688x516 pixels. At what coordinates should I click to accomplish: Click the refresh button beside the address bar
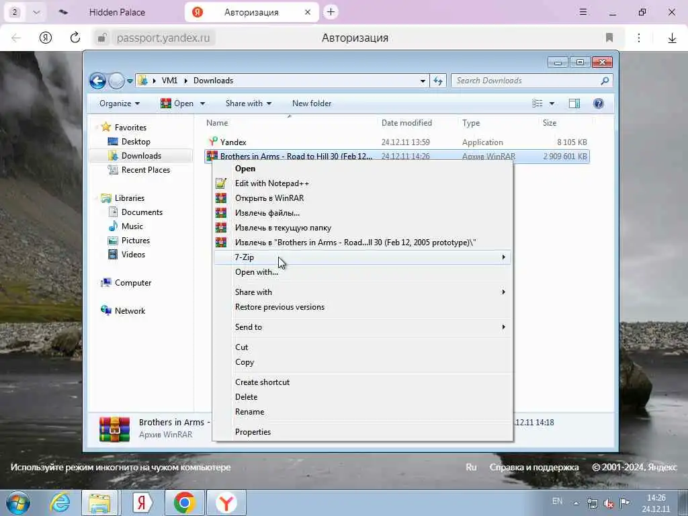tap(438, 81)
